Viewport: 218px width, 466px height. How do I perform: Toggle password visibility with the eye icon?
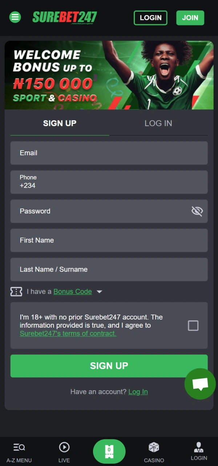click(197, 211)
